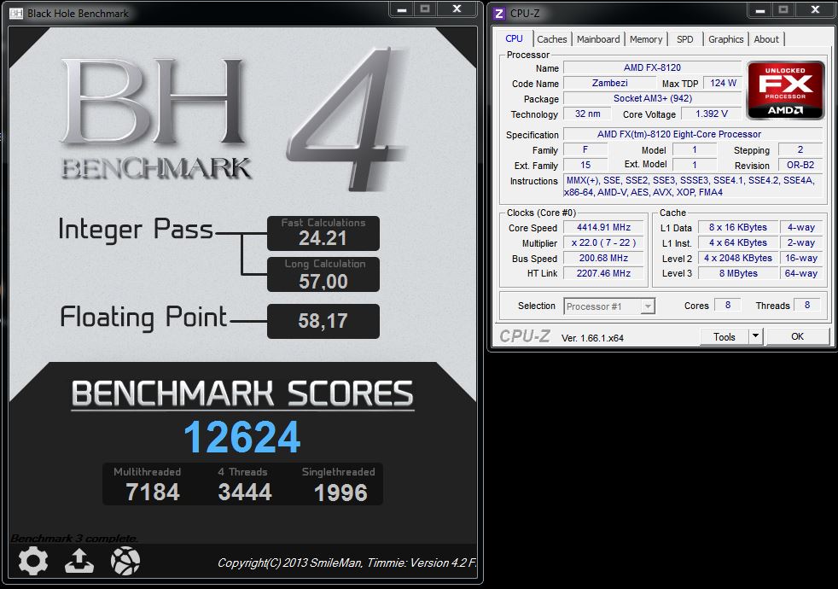Click the processor name AMD FX-8120
The height and width of the screenshot is (589, 838).
[x=652, y=67]
